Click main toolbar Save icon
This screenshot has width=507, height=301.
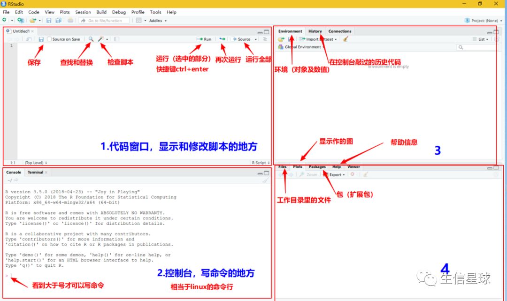(49, 20)
